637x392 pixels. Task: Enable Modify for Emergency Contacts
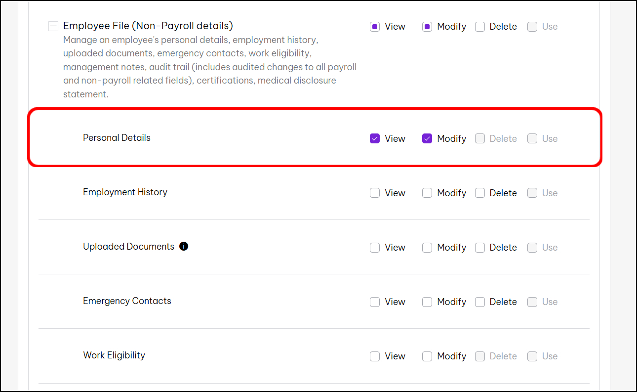[x=427, y=302]
